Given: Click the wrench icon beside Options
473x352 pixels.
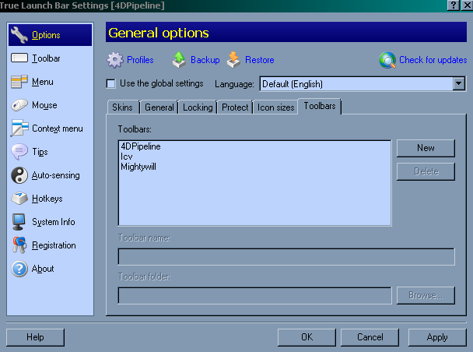Looking at the screenshot, I should pyautogui.click(x=19, y=35).
